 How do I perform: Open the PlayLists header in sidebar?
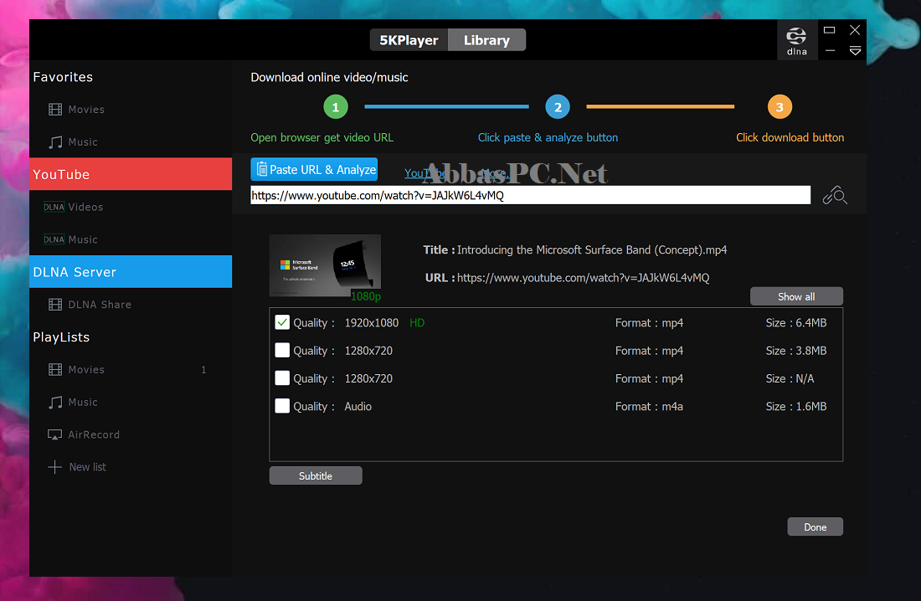[x=61, y=337]
